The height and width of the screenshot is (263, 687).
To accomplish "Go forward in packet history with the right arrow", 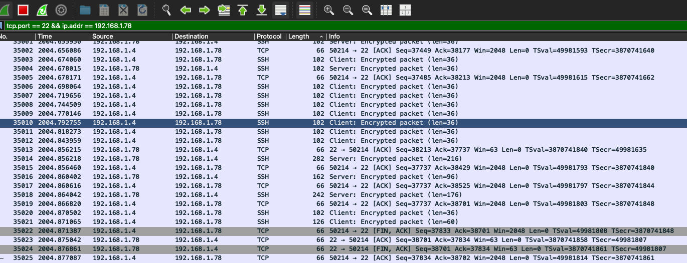I will tap(205, 10).
